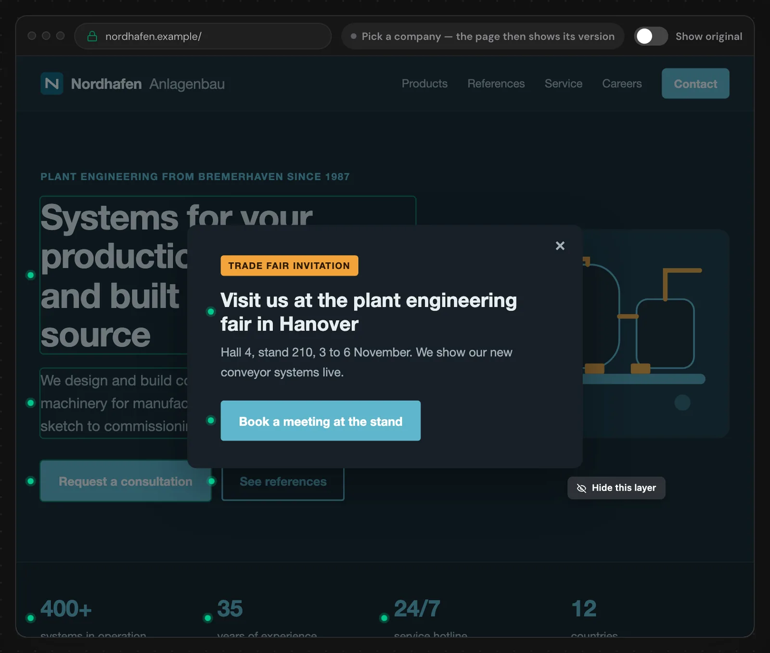The width and height of the screenshot is (770, 653).
Task: Click the machinery illustration image
Action: coord(656,333)
